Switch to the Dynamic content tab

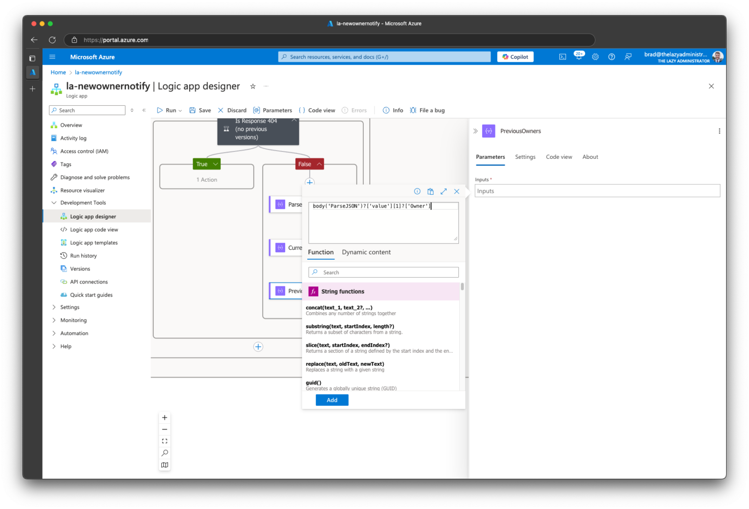coord(366,252)
